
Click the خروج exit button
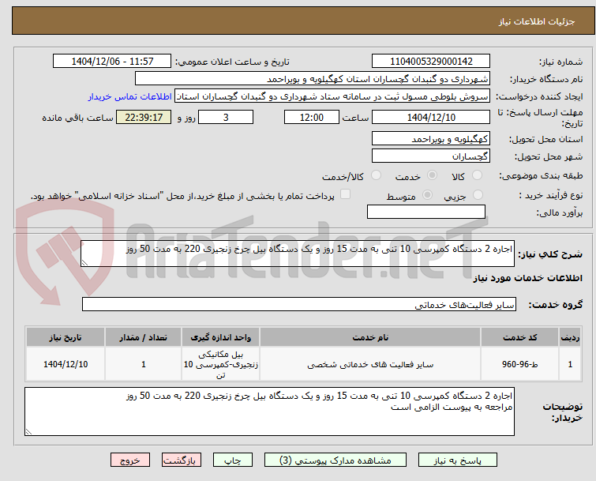coord(130,460)
